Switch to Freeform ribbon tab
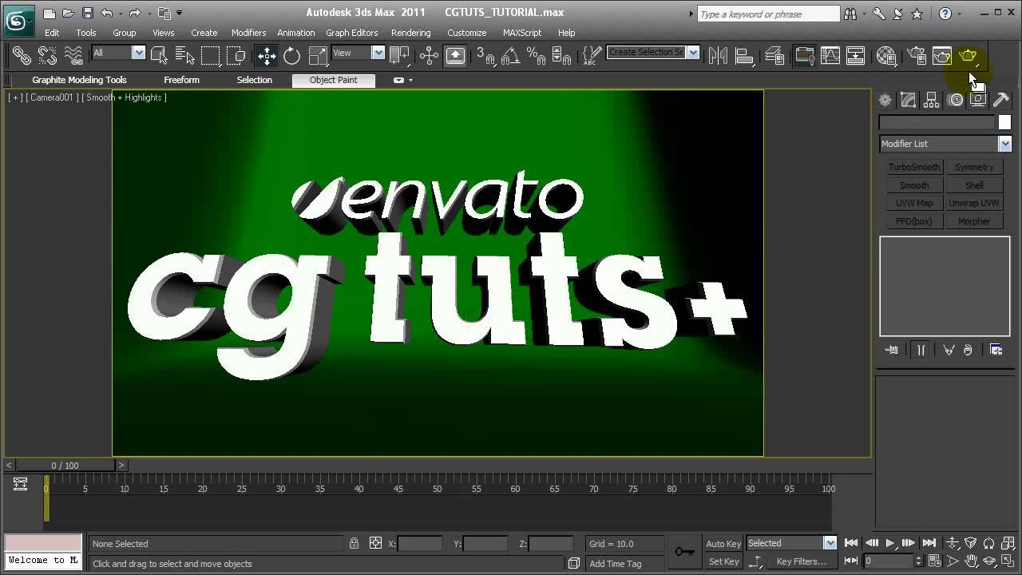The height and width of the screenshot is (575, 1022). pos(181,80)
